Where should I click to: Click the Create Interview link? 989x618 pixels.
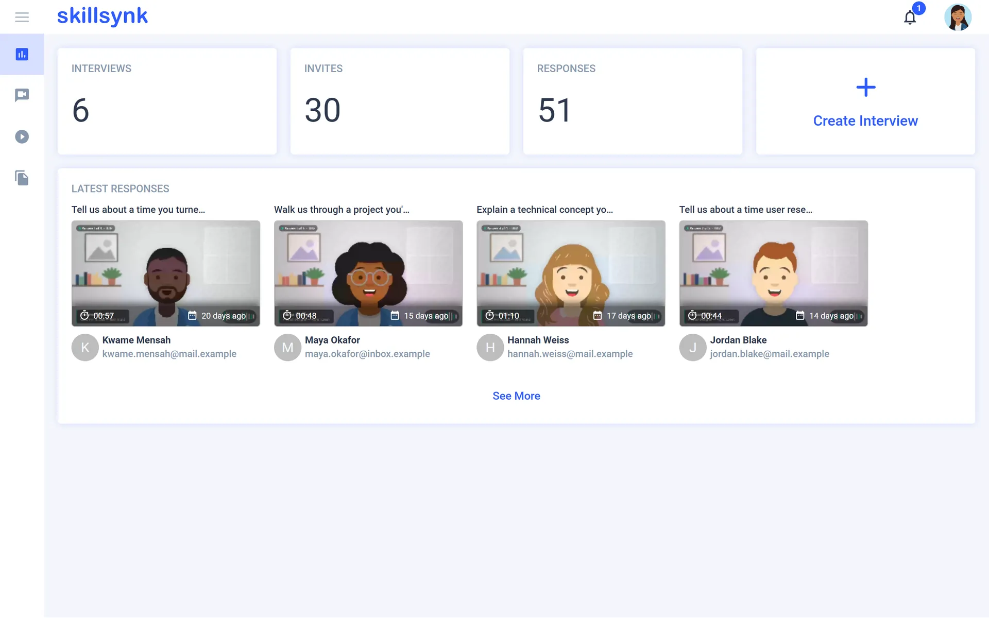[x=865, y=121]
